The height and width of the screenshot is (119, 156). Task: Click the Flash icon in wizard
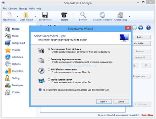[x=41, y=71]
